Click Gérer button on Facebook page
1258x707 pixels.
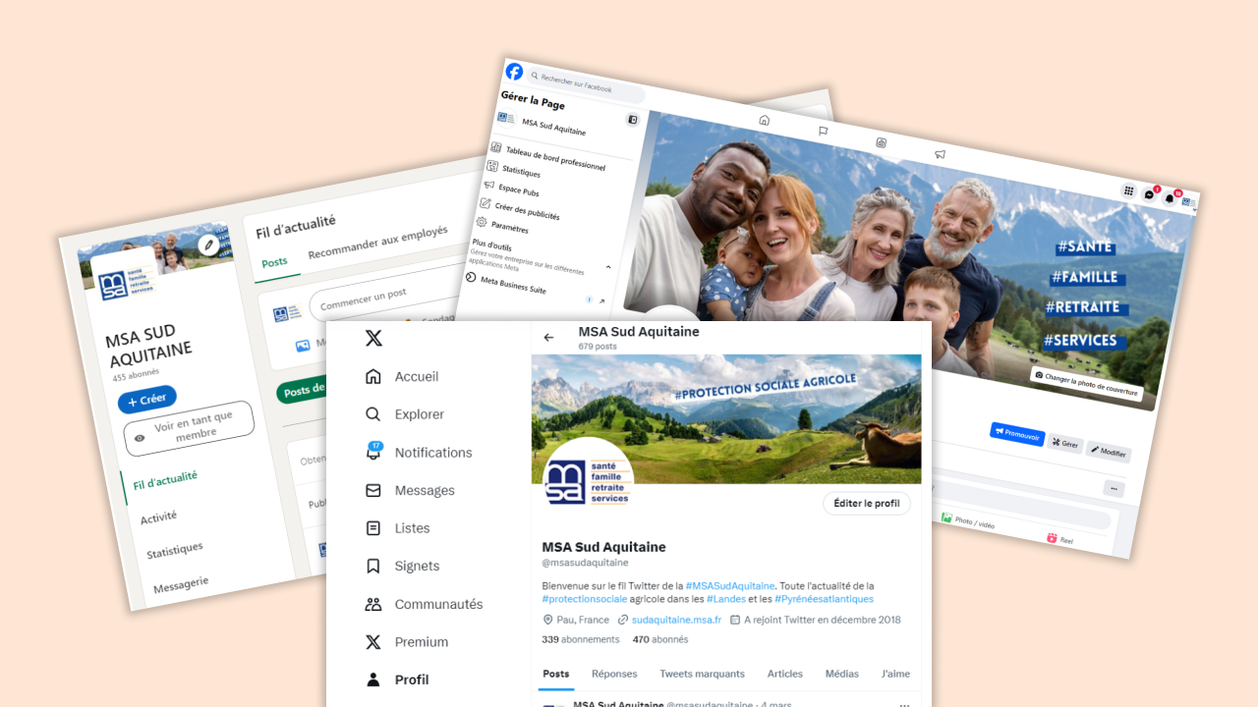1064,444
